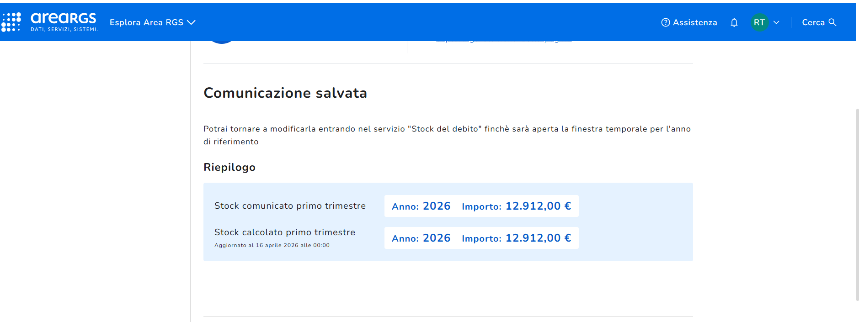The height and width of the screenshot is (322, 859).
Task: Click the partially hidden underlined link below header
Action: pyautogui.click(x=504, y=41)
